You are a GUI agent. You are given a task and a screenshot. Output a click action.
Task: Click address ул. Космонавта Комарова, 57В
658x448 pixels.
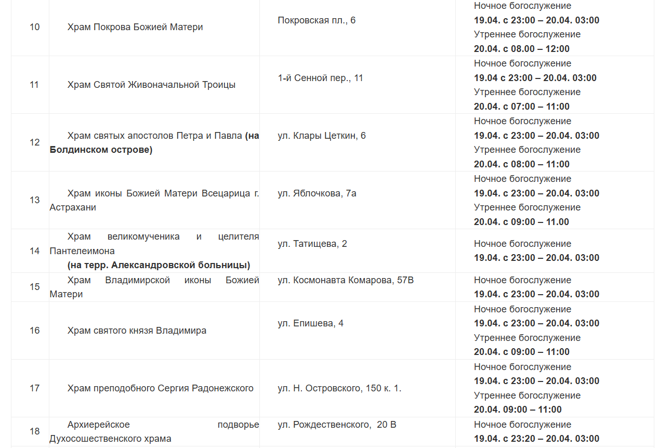[x=346, y=280]
